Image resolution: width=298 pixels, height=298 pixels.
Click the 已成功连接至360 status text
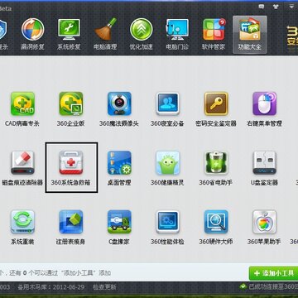click(x=273, y=287)
